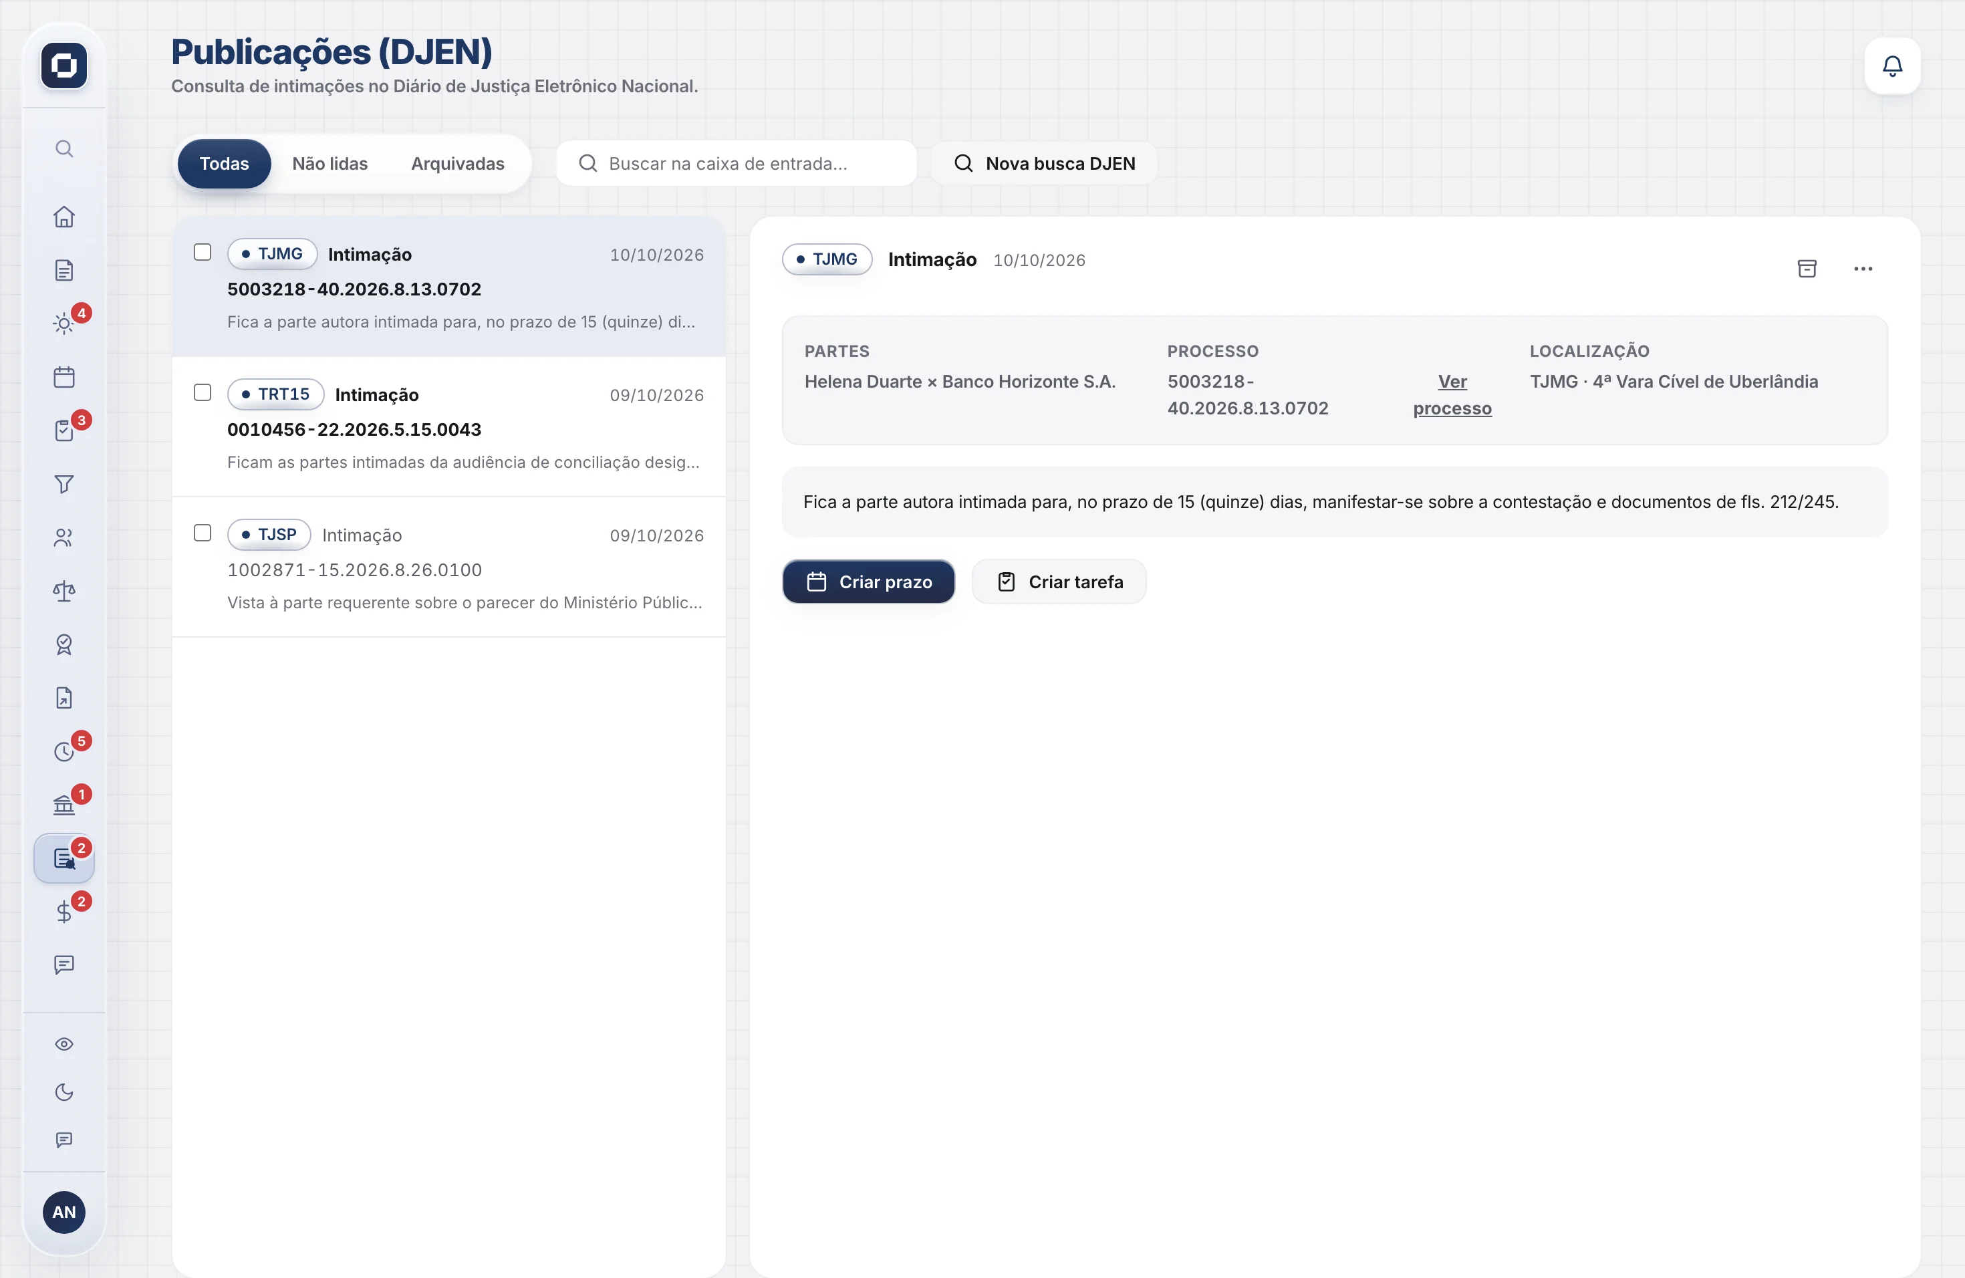The height and width of the screenshot is (1278, 1965).
Task: Open the file with arrow icon in sidebar
Action: pos(63,698)
